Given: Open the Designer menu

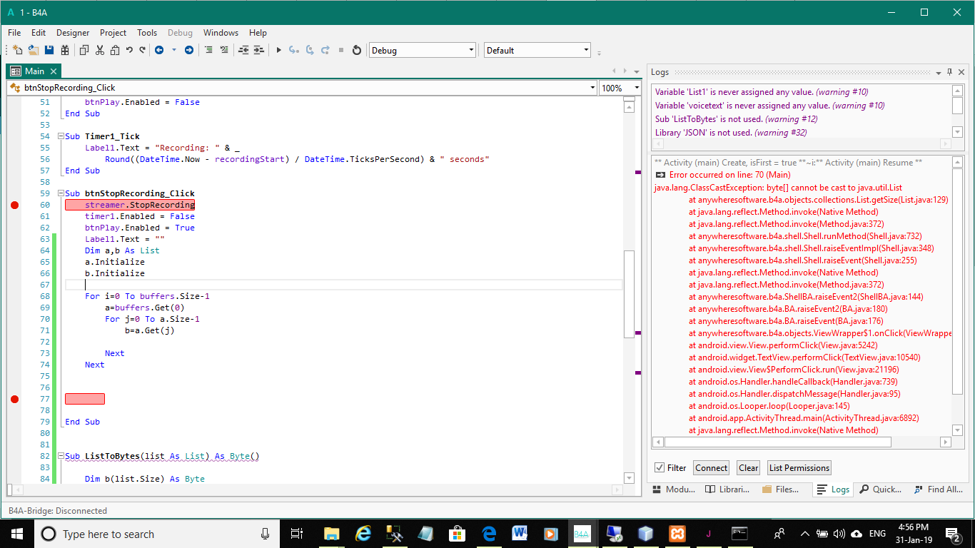Looking at the screenshot, I should tap(73, 33).
